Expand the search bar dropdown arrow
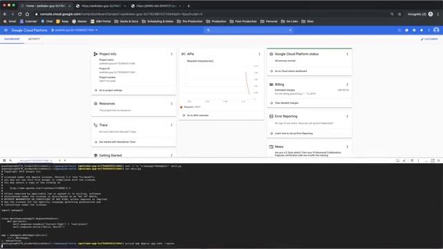Viewport: 443px width, 249px height. [x=290, y=30]
